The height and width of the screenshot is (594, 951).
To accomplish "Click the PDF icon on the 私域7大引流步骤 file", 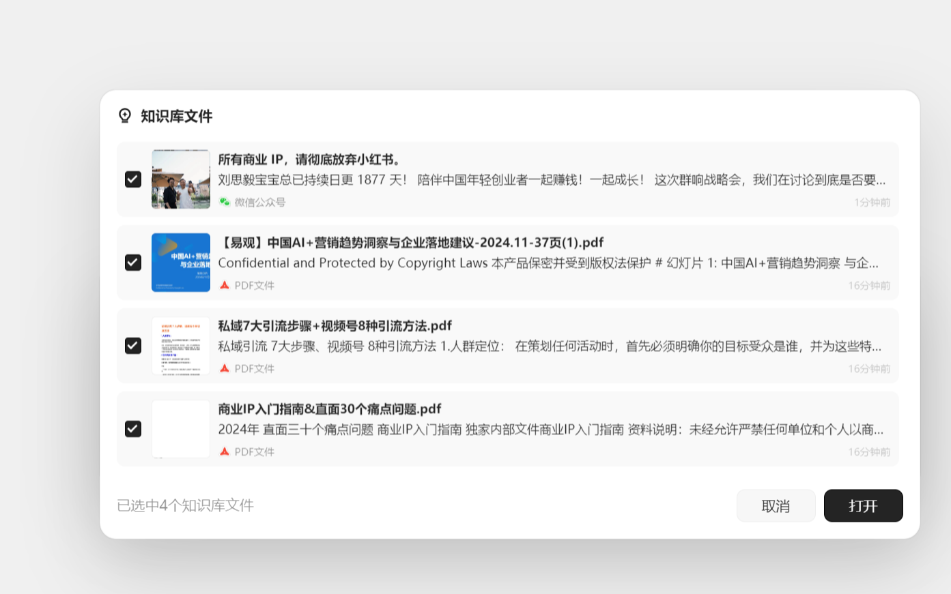I will (224, 368).
